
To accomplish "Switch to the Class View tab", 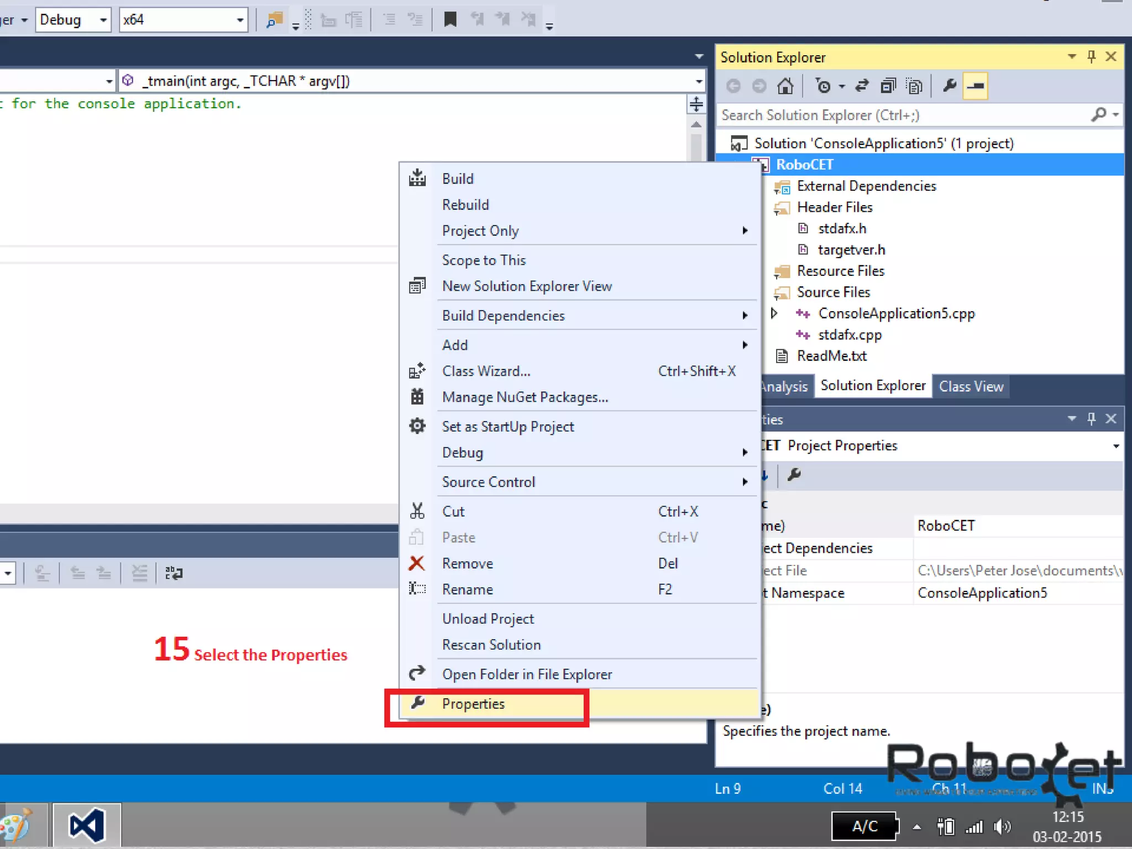I will pos(971,386).
